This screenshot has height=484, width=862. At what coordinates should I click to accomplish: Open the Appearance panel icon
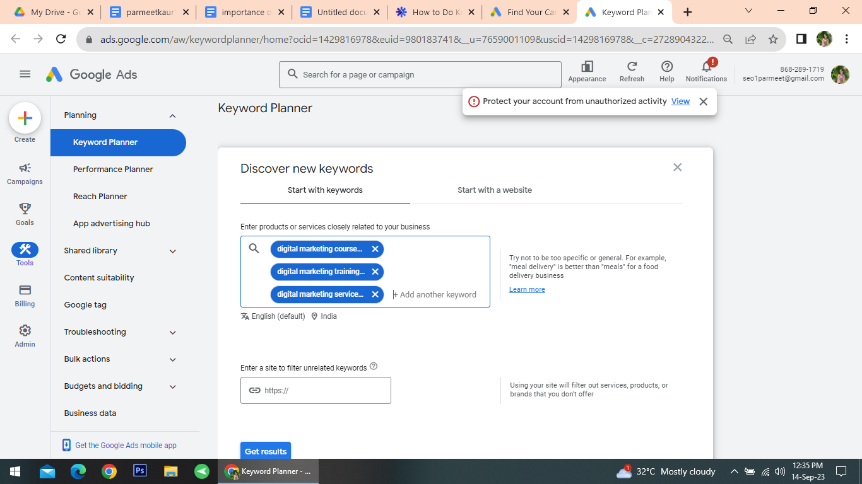(x=587, y=67)
